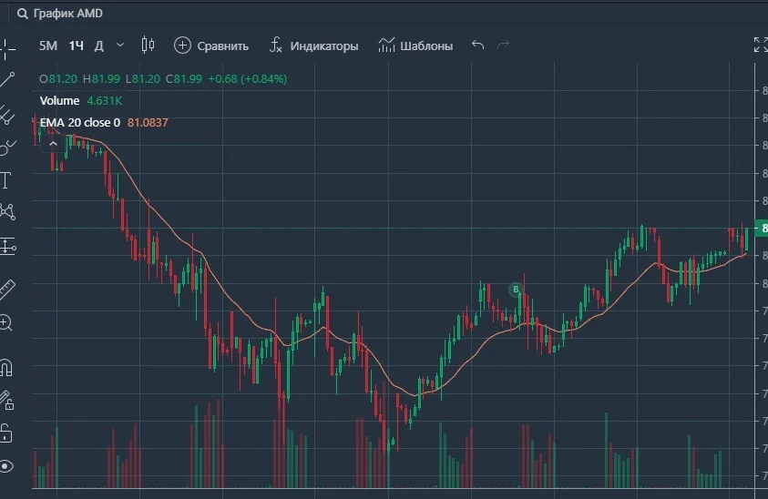The height and width of the screenshot is (499, 768).
Task: Click the Volume indicator legend
Action: click(x=59, y=101)
